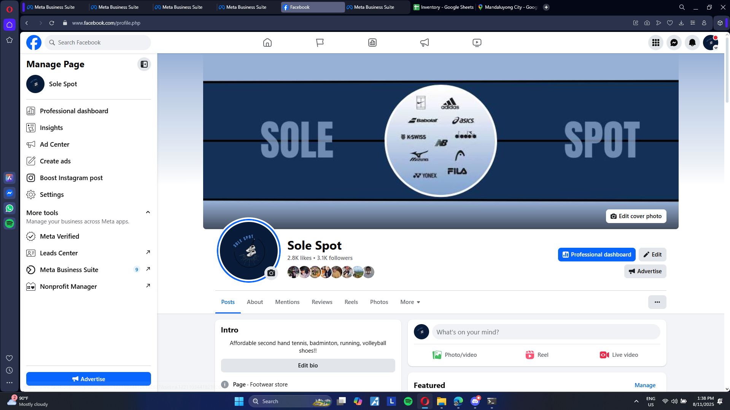
Task: Reload the Facebook page
Action: [52, 23]
